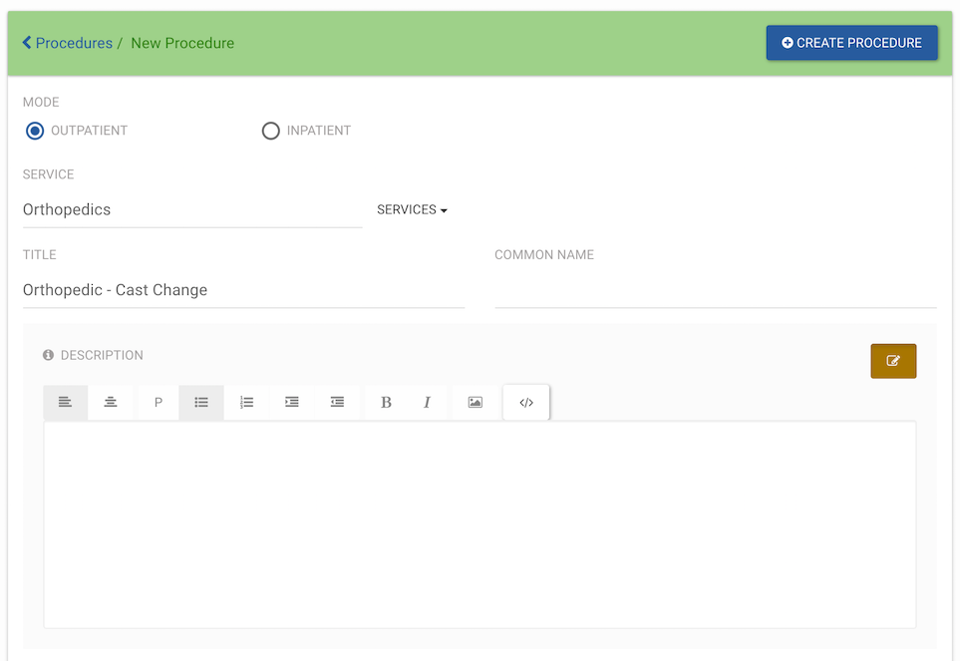The height and width of the screenshot is (661, 960).
Task: Select the Title field showing Orthopedic - Cast Change
Action: (242, 289)
